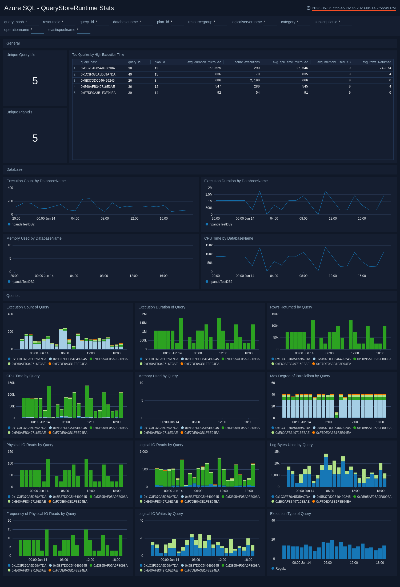Image resolution: width=400 pixels, height=587 pixels.
Task: Toggle 0xE60AFB349716E3AE legend in Execution Duration of Query
Action: pos(159,364)
